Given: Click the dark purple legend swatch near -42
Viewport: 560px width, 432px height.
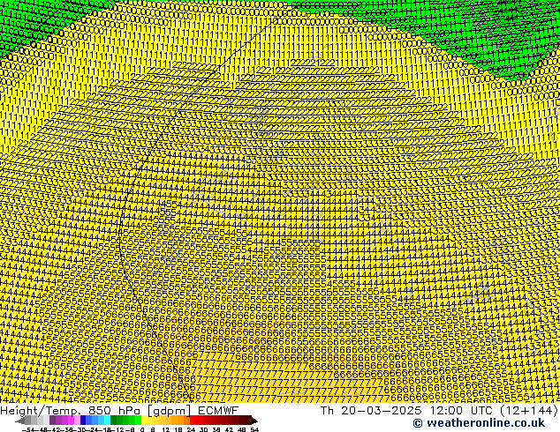Looking at the screenshot, I should (52, 420).
